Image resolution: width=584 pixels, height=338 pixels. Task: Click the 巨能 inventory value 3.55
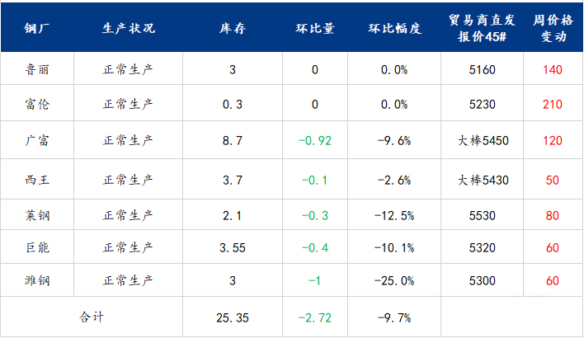(x=233, y=247)
